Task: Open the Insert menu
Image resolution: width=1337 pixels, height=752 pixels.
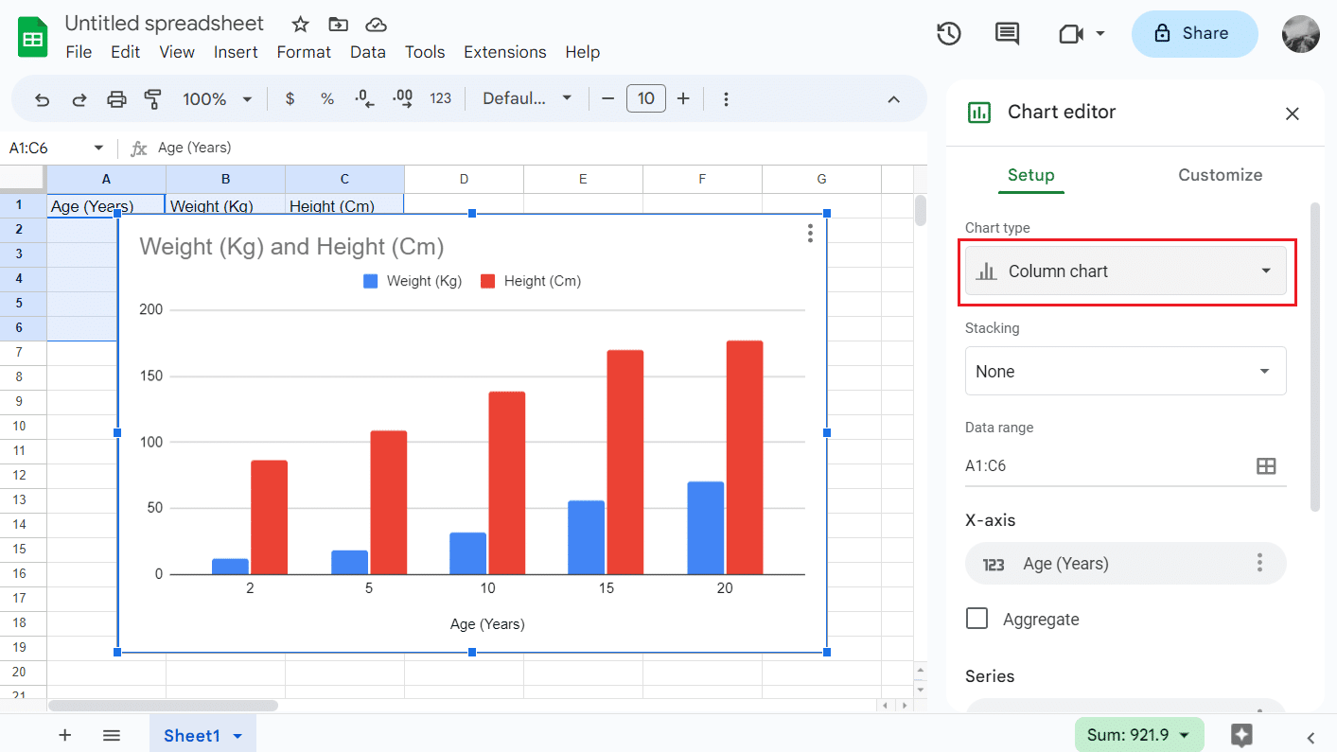Action: pyautogui.click(x=236, y=52)
